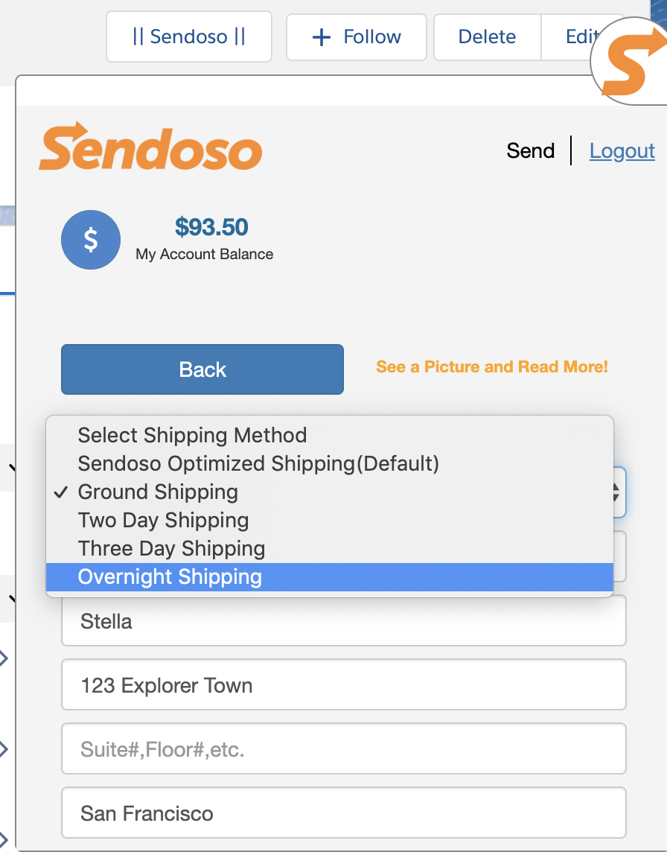This screenshot has height=852, width=667.
Task: Pick Three Day Shipping option
Action: point(171,549)
